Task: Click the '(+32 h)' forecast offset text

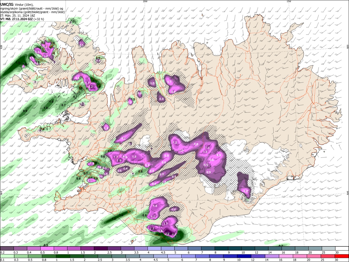Action: point(39,19)
